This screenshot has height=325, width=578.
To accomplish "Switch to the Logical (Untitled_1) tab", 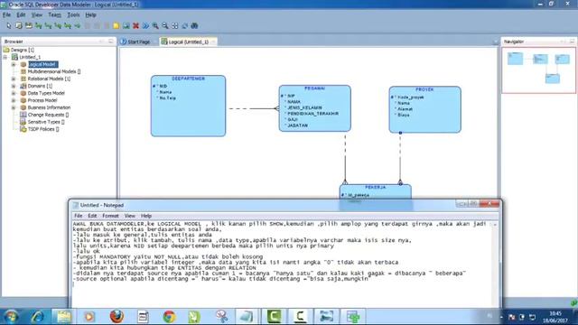I will point(188,42).
